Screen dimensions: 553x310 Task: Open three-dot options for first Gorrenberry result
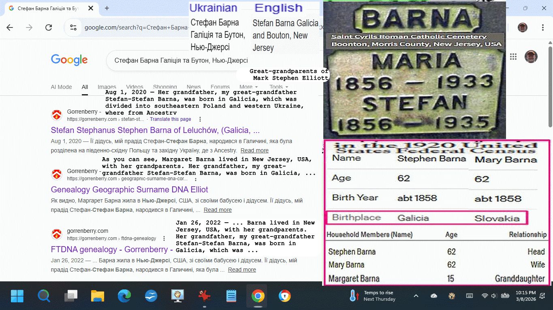point(200,119)
